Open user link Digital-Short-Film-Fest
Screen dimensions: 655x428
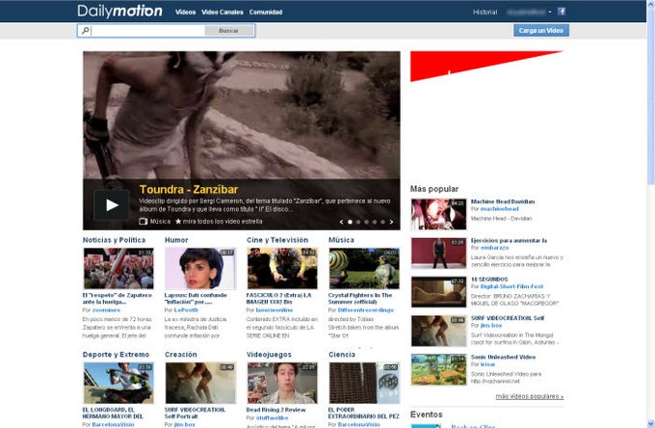(511, 286)
